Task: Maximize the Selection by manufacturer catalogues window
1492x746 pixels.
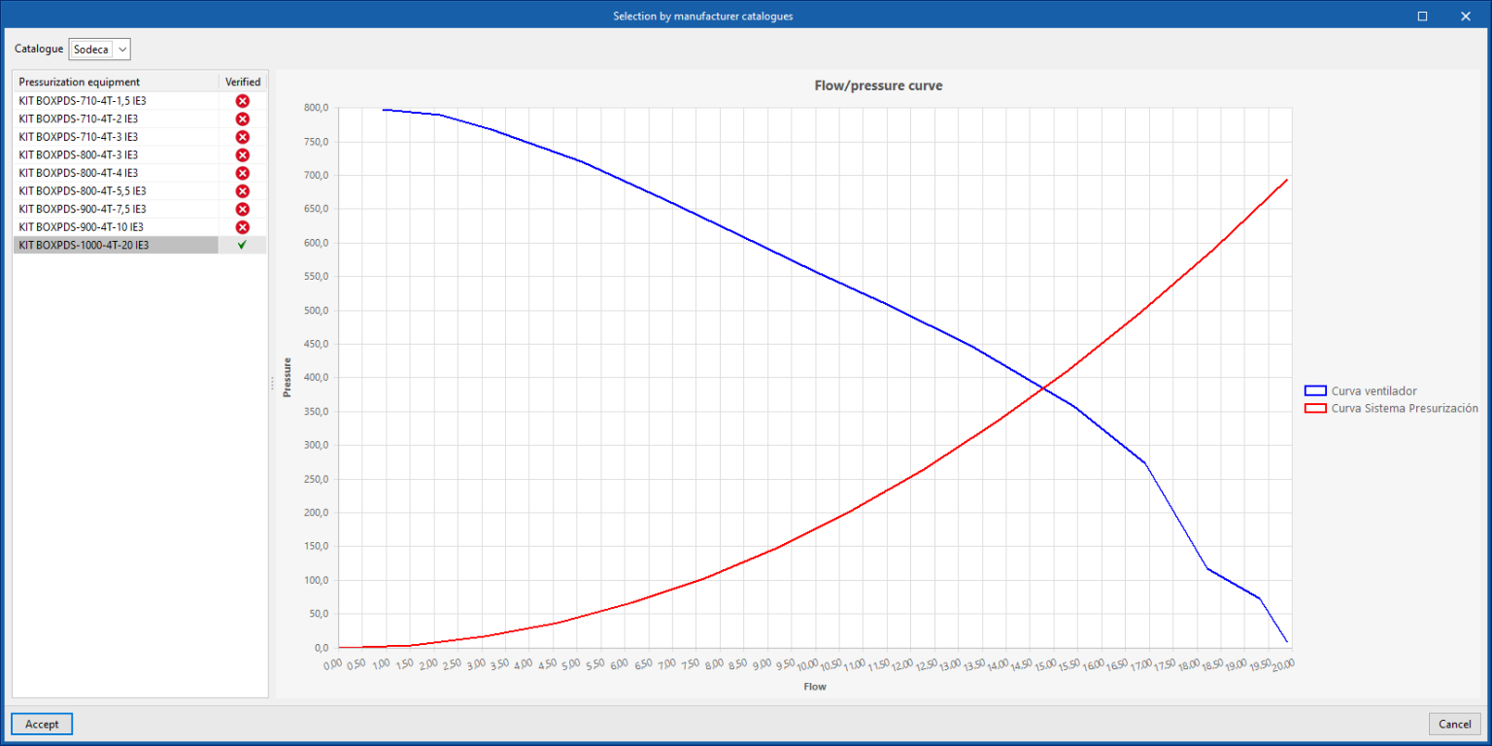Action: pyautogui.click(x=1422, y=16)
